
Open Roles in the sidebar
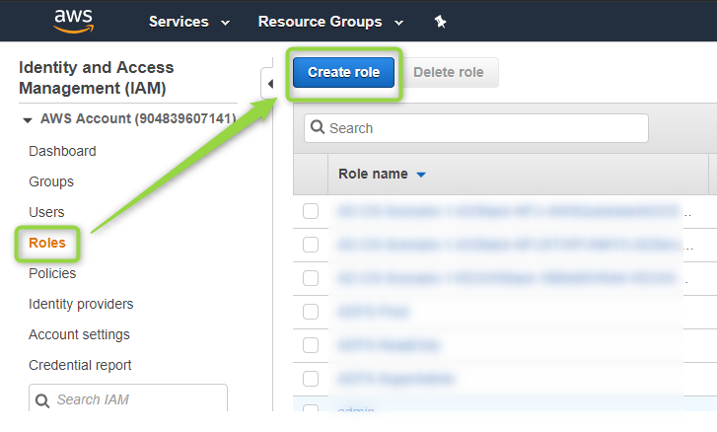[47, 243]
